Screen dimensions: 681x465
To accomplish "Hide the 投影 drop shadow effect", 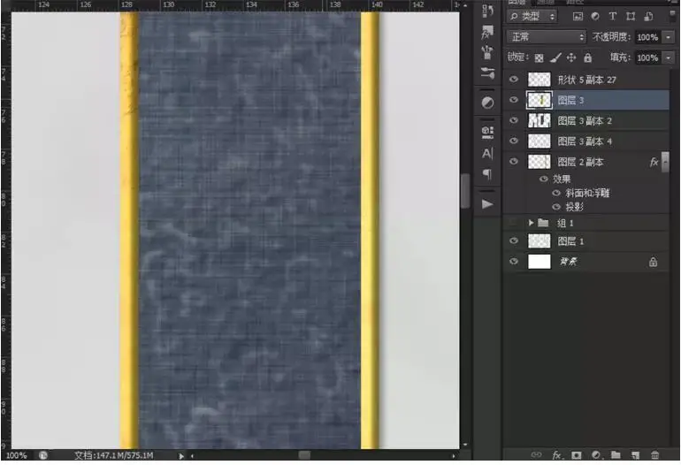I will [556, 207].
